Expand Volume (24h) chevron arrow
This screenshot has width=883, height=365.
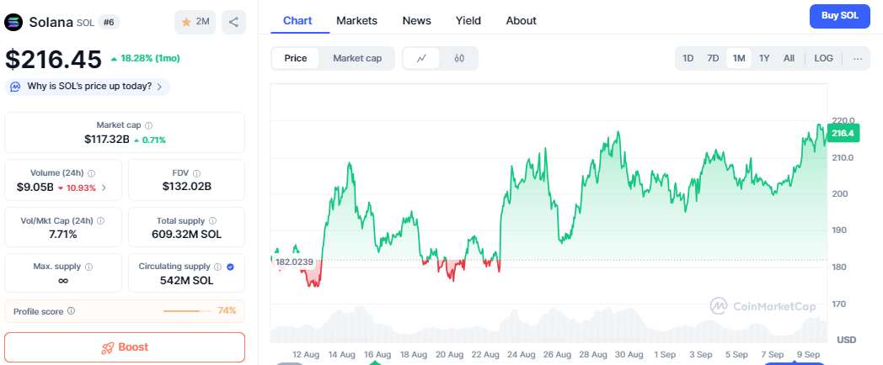104,187
